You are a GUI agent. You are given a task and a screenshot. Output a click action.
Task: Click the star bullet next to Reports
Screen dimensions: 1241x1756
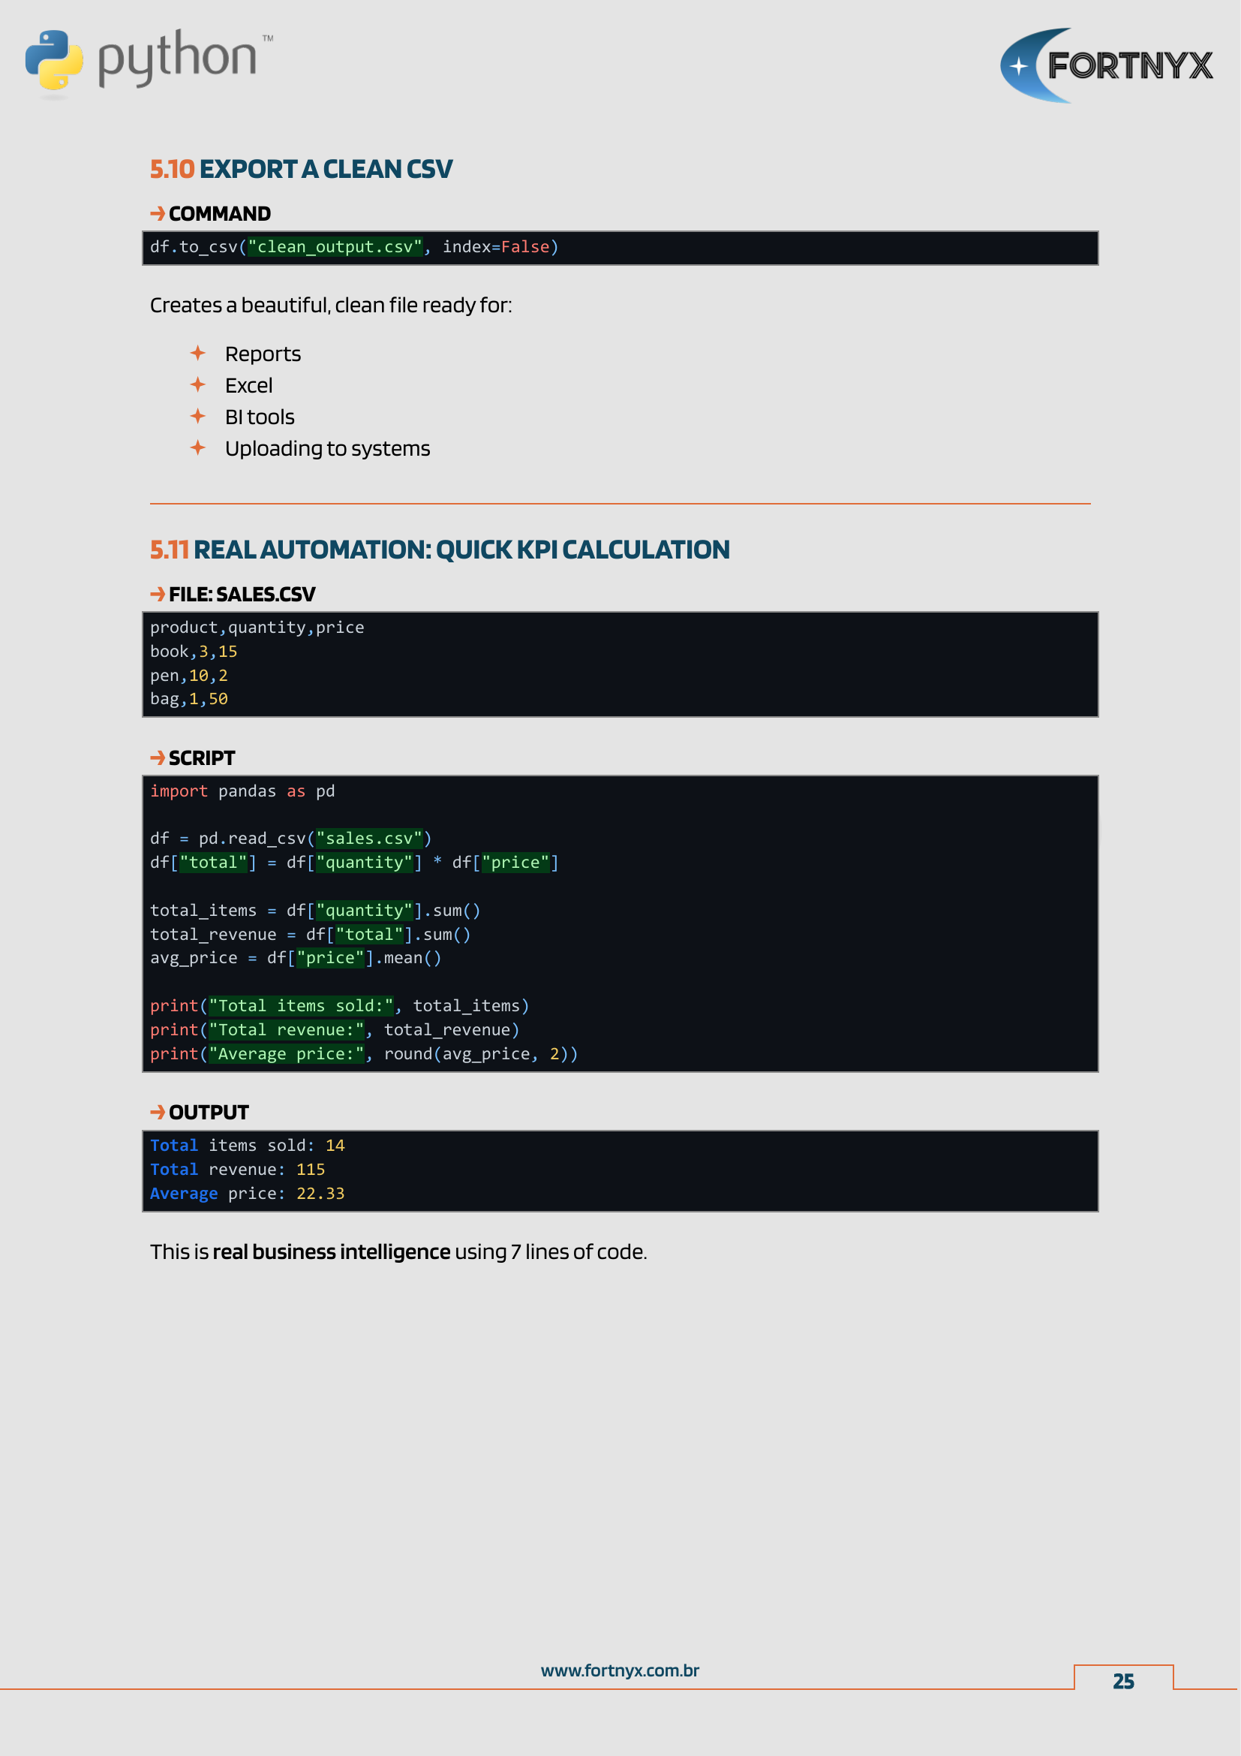pyautogui.click(x=198, y=354)
